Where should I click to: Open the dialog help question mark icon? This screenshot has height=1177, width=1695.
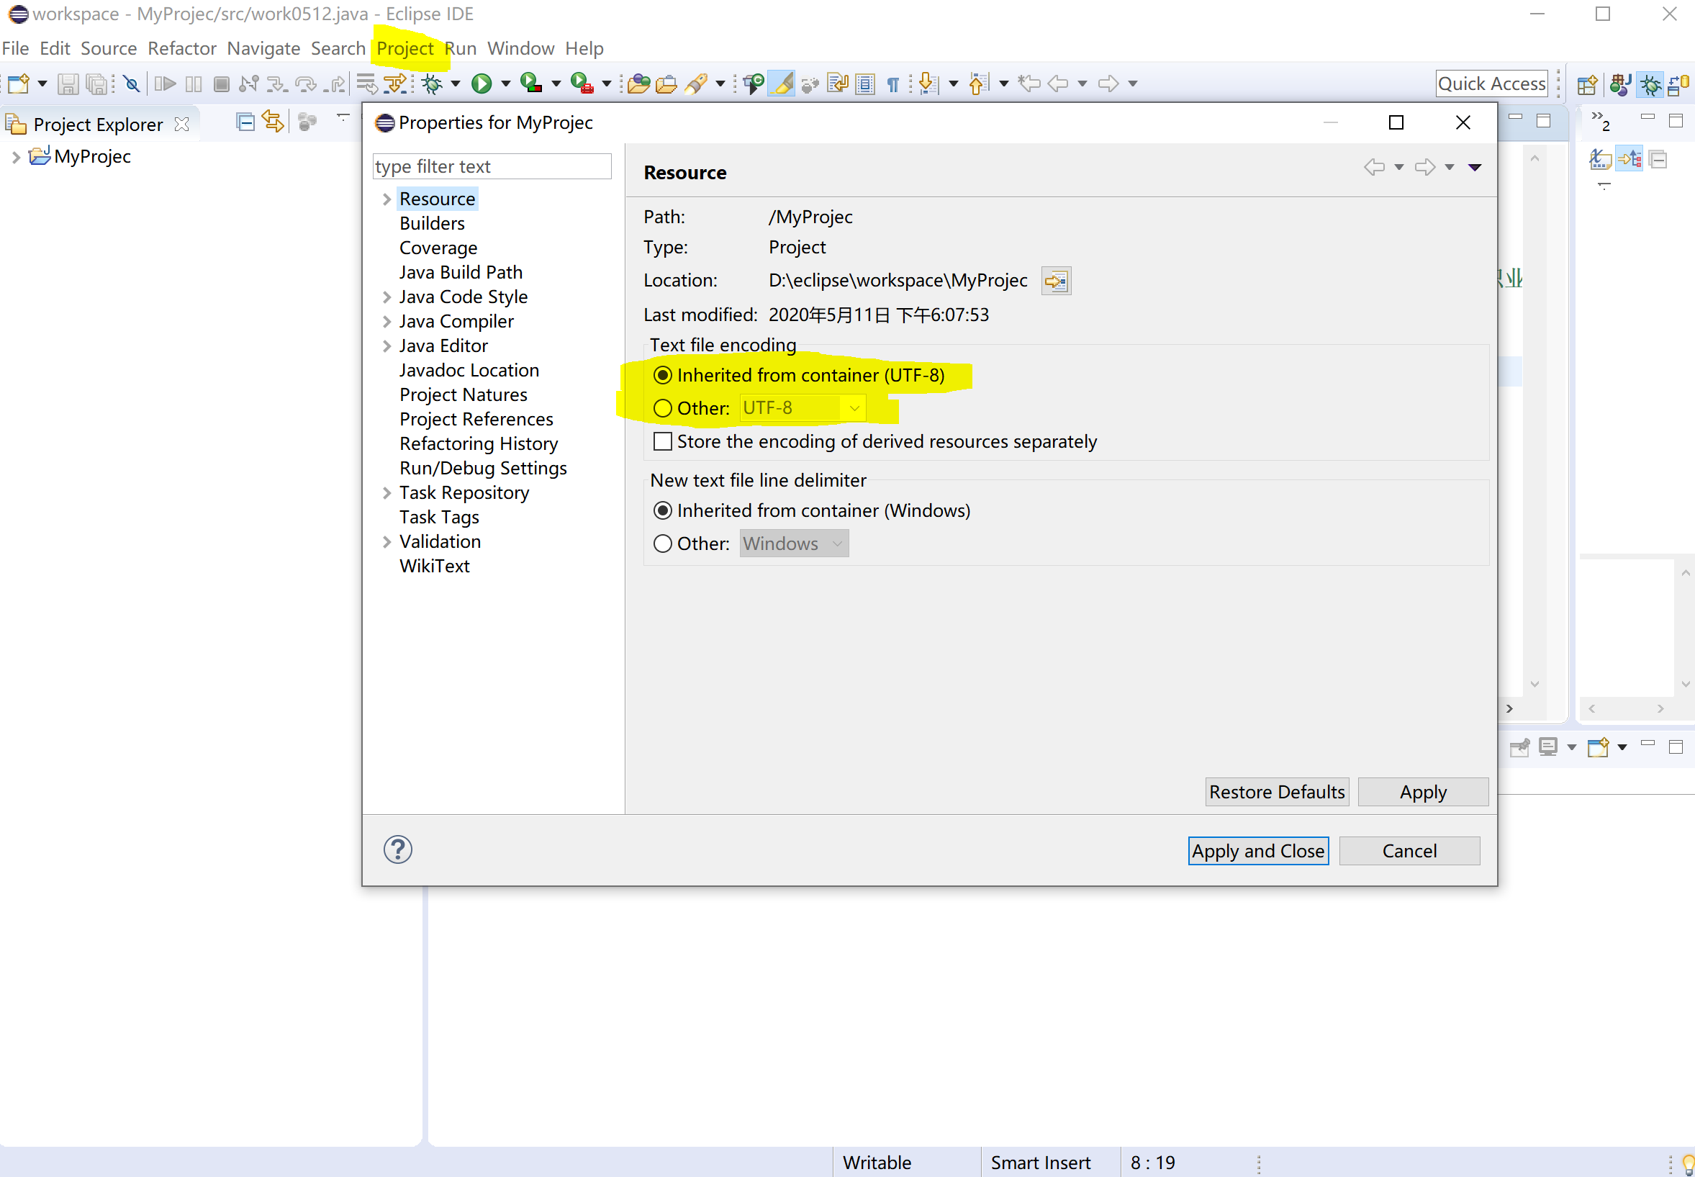tap(397, 849)
